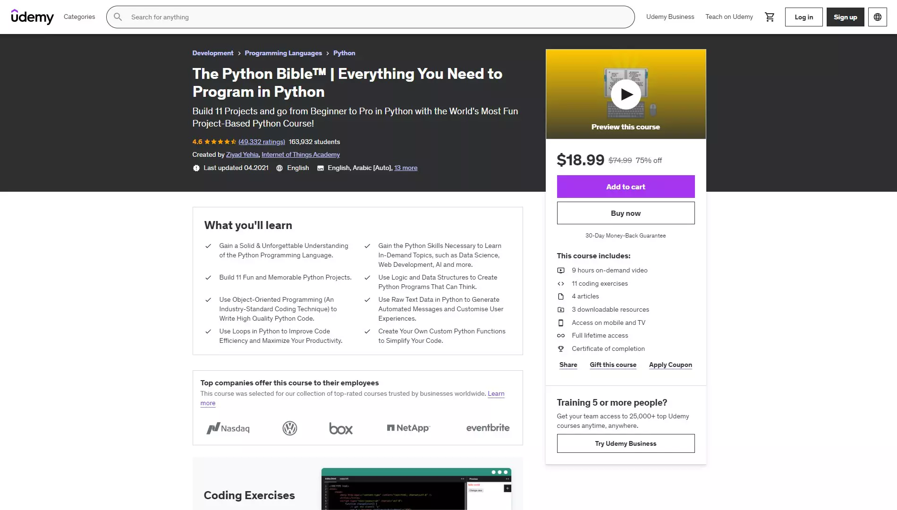Open Internet of Things Academy link
The height and width of the screenshot is (510, 897).
pyautogui.click(x=301, y=155)
